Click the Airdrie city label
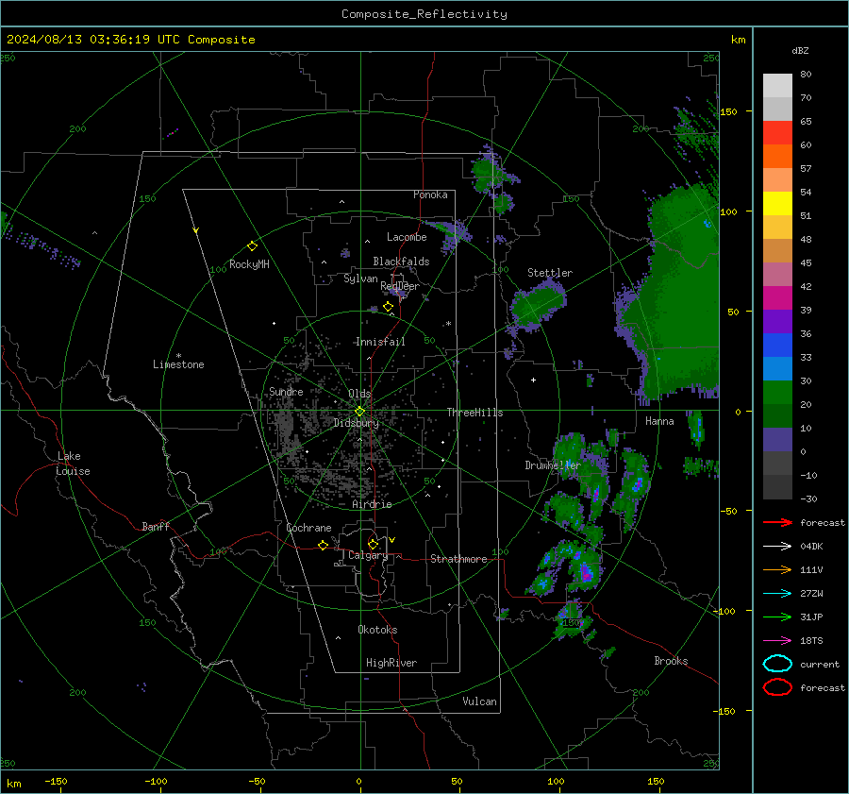The height and width of the screenshot is (794, 849). pyautogui.click(x=372, y=504)
